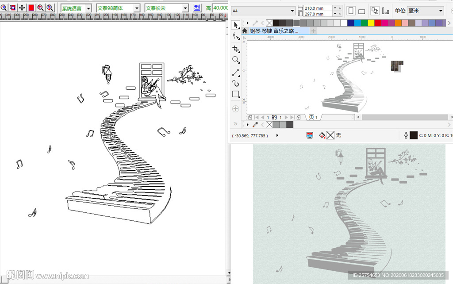Pick the green swatch in palette

pyautogui.click(x=365, y=23)
